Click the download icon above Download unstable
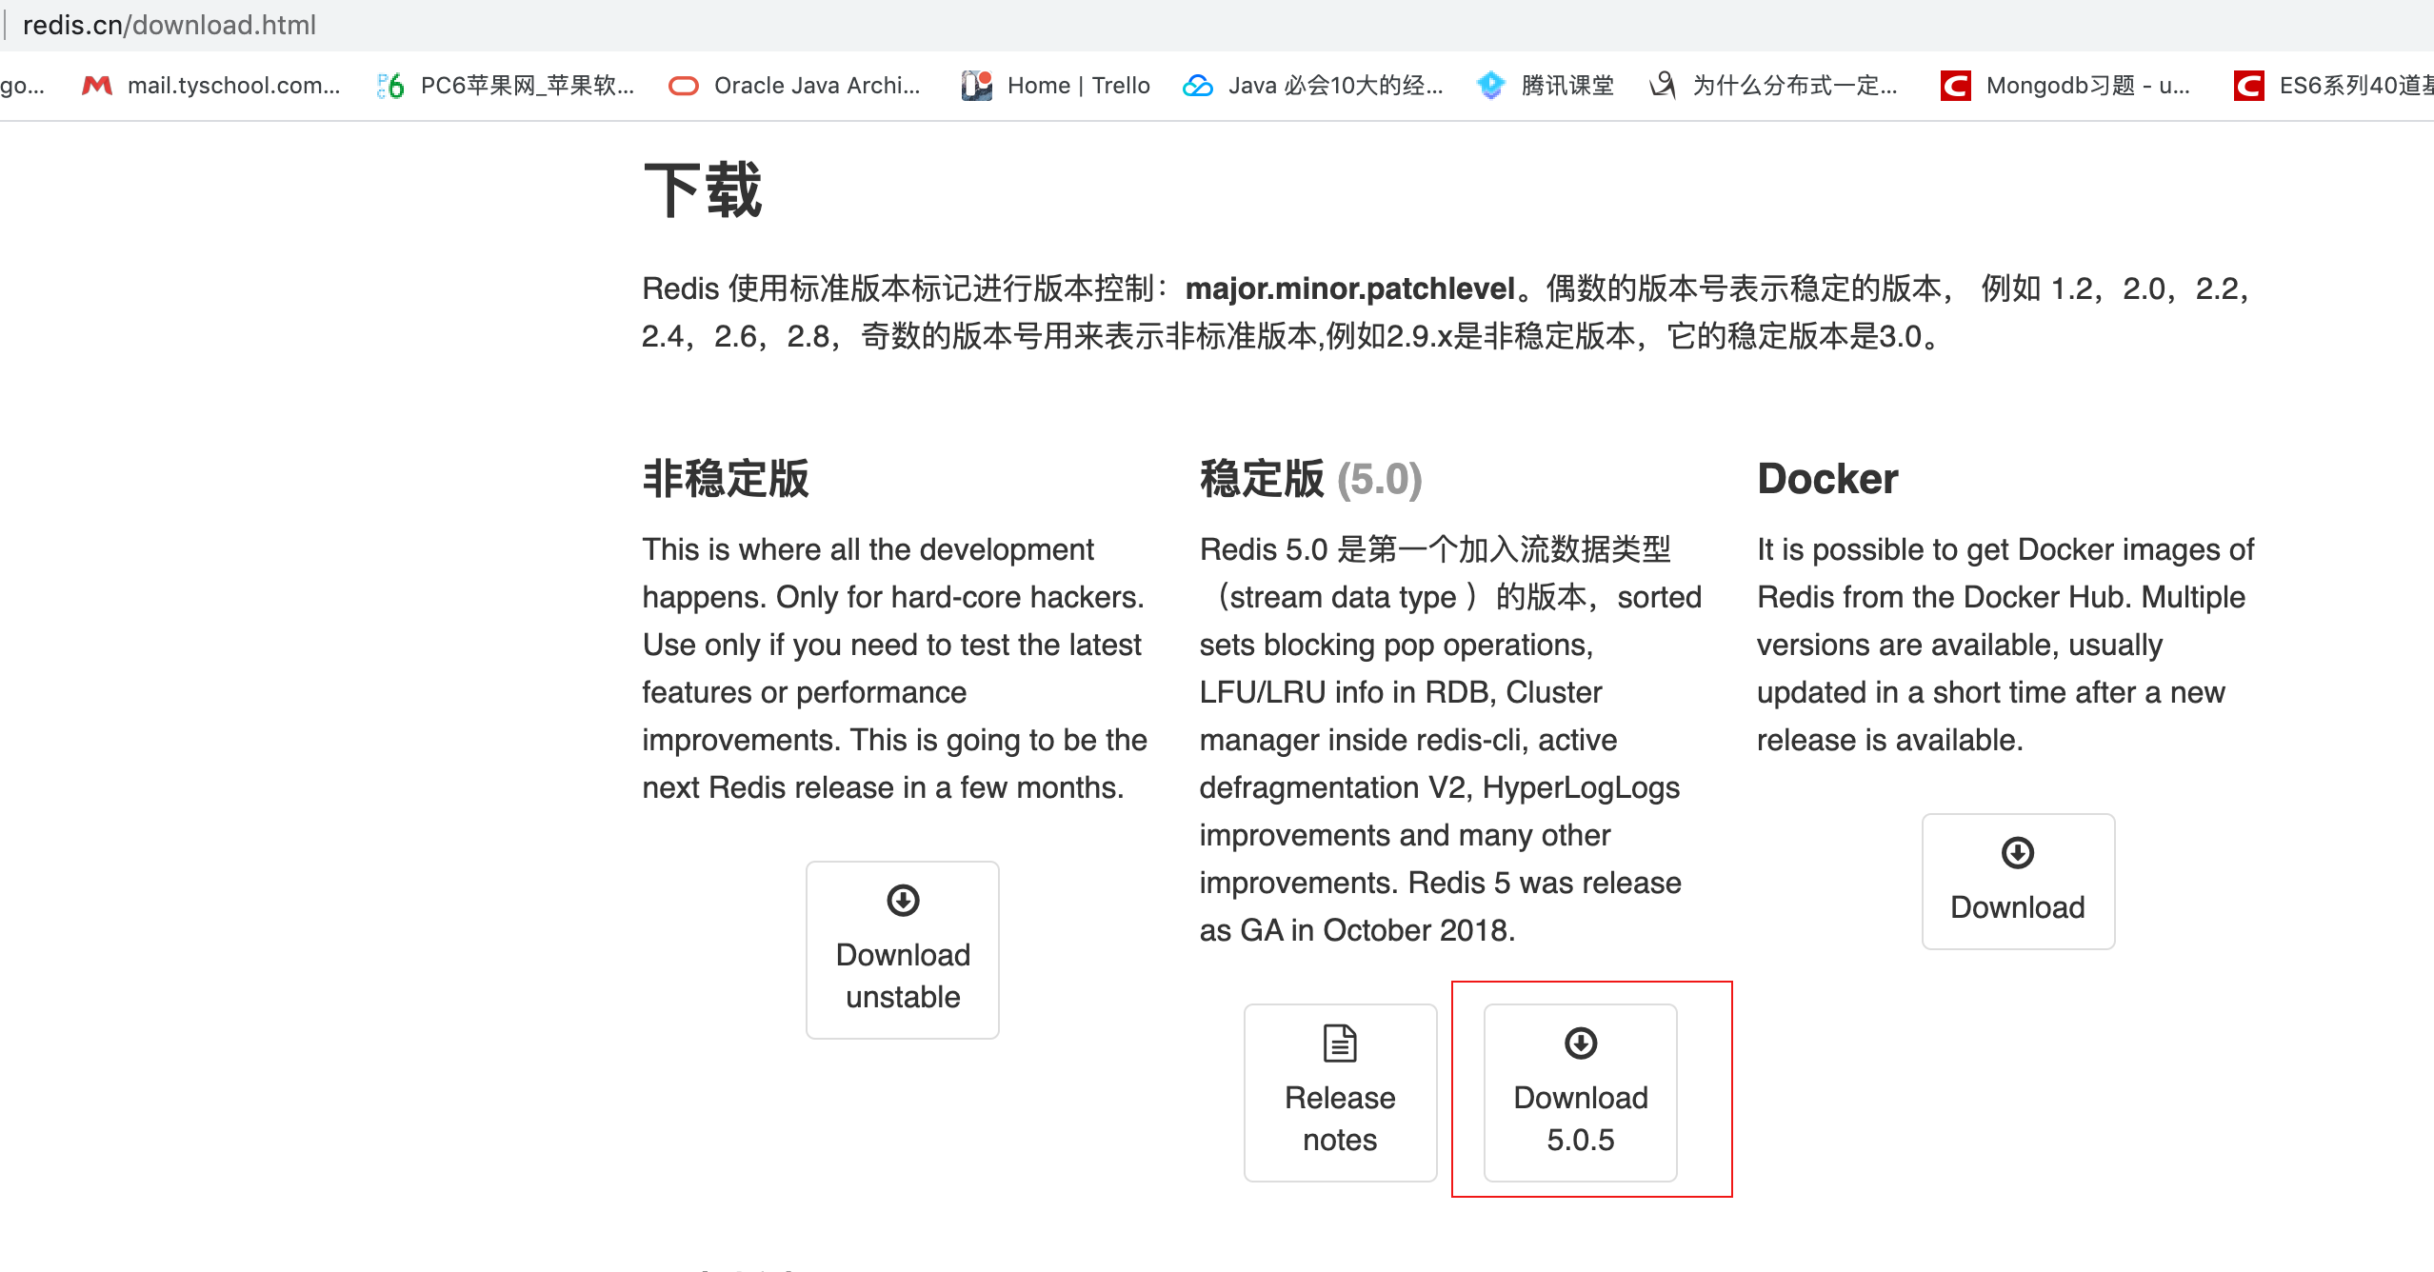2434x1272 pixels. pos(903,900)
